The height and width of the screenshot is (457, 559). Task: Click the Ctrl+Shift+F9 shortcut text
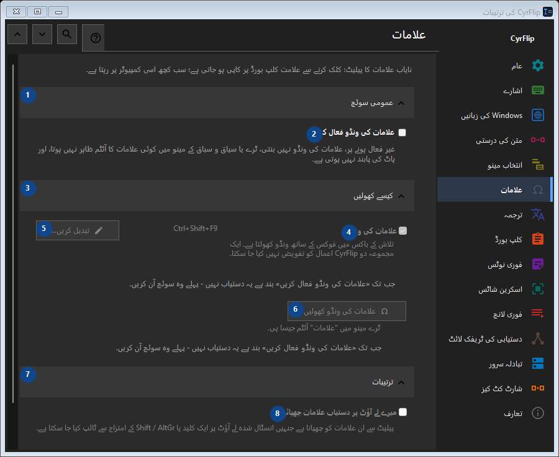click(x=196, y=228)
